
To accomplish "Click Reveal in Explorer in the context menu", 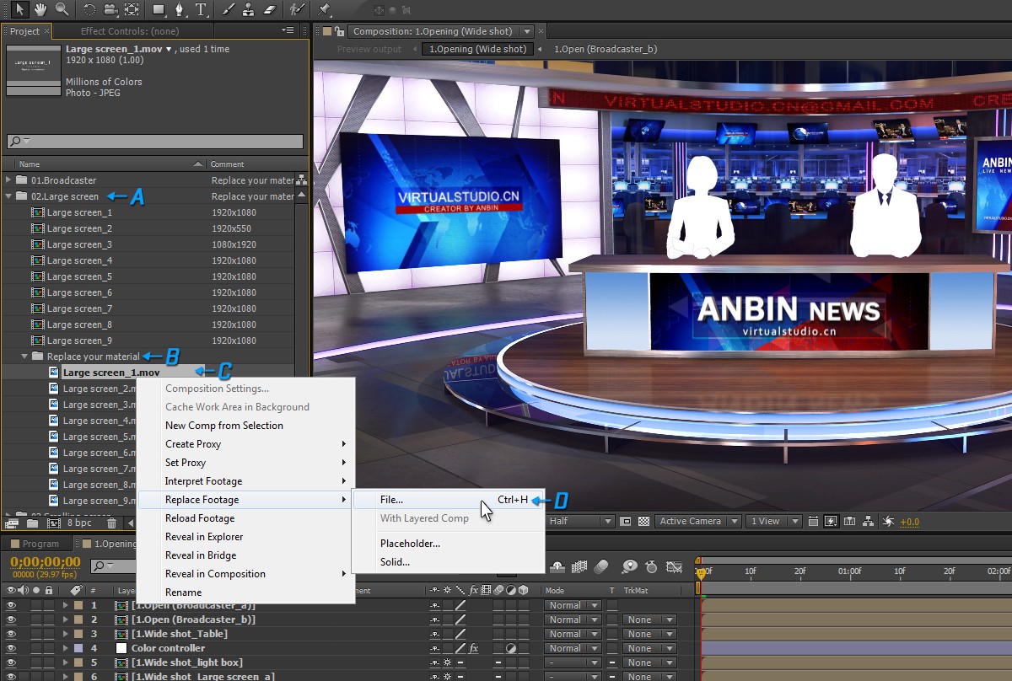I will click(x=204, y=537).
